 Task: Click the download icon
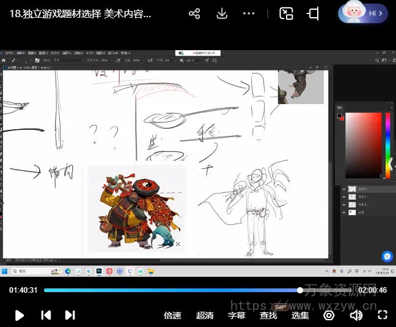pyautogui.click(x=222, y=13)
